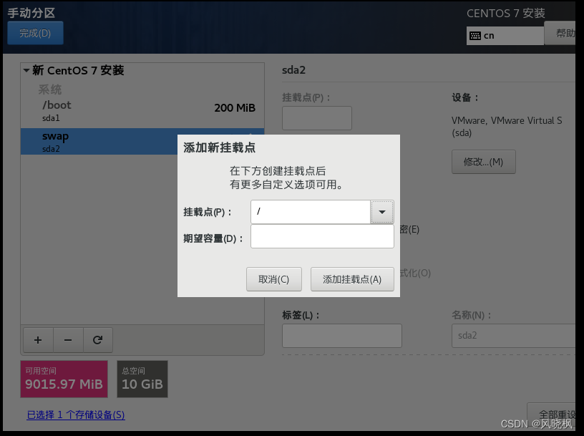Click 添加挂载点(A) to add mount point
Image resolution: width=584 pixels, height=436 pixels.
point(352,279)
